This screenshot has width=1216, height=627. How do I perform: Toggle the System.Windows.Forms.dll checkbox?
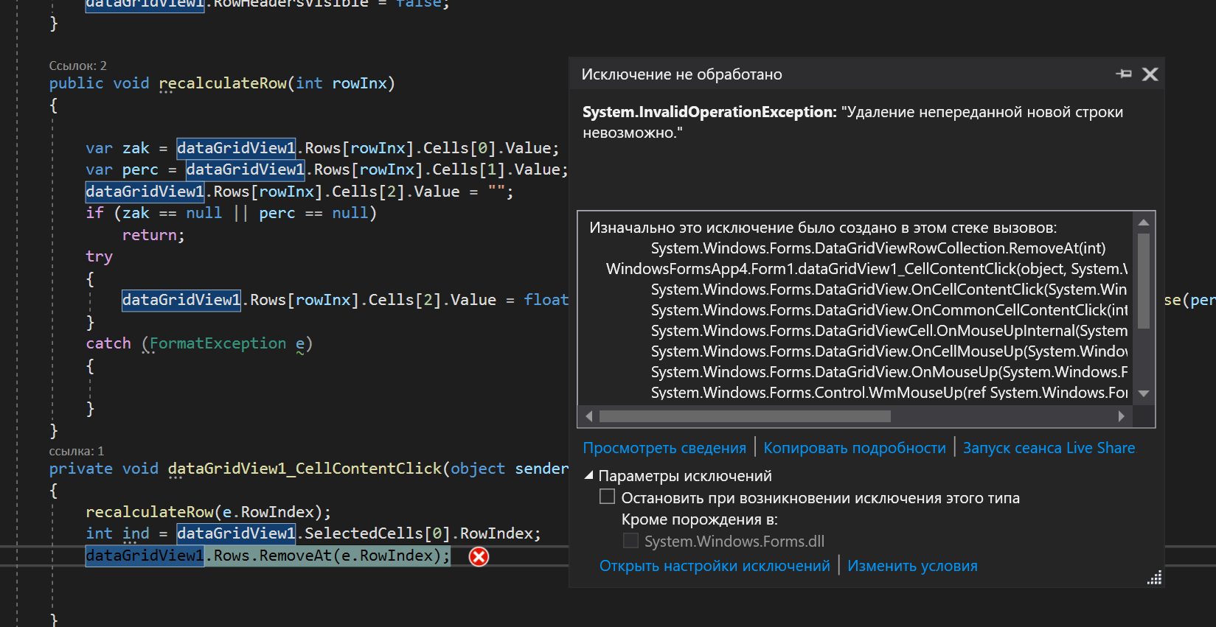(630, 541)
